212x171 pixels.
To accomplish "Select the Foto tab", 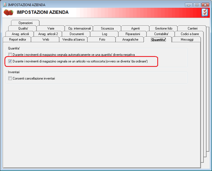I will (102, 40).
